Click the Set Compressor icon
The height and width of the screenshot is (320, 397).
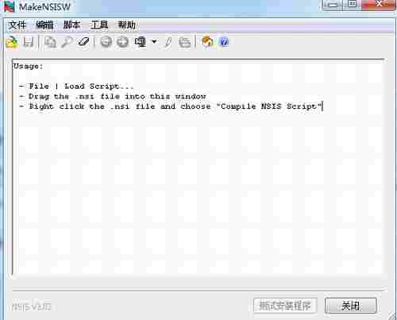coord(141,42)
